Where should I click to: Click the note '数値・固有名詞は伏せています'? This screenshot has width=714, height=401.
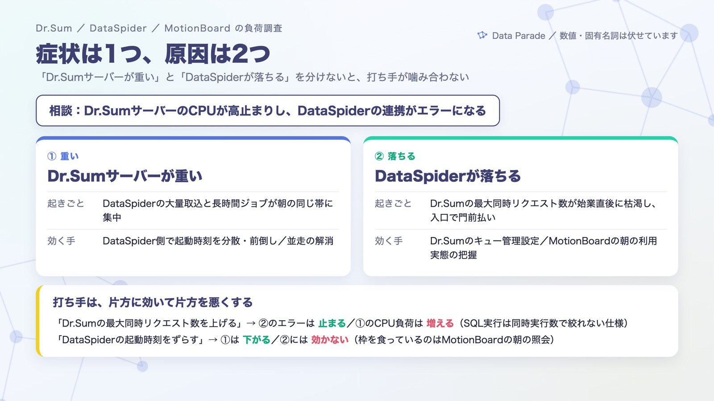(x=619, y=36)
